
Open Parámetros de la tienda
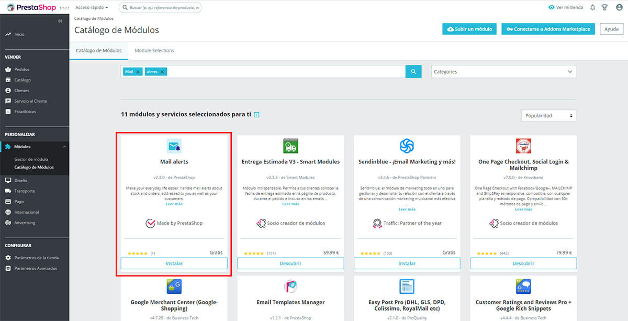tap(37, 258)
